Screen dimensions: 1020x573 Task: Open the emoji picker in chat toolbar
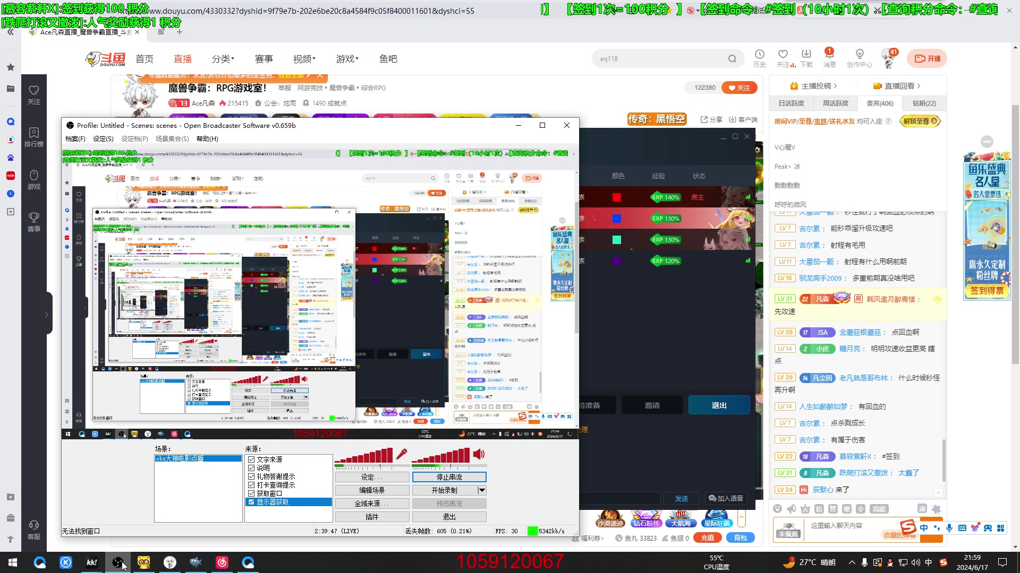[x=778, y=509]
